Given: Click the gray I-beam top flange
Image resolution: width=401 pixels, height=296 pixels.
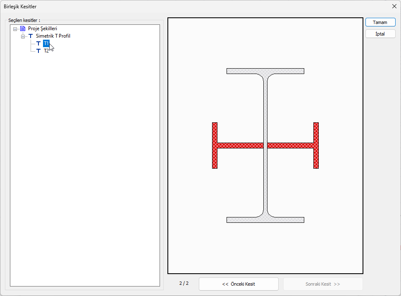Looking at the screenshot, I should tap(265, 71).
